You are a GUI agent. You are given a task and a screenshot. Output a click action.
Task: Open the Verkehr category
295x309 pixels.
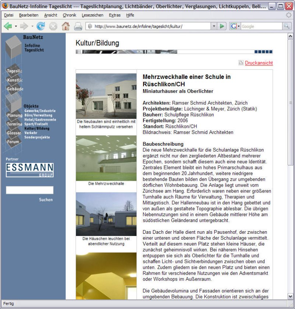pos(31,133)
